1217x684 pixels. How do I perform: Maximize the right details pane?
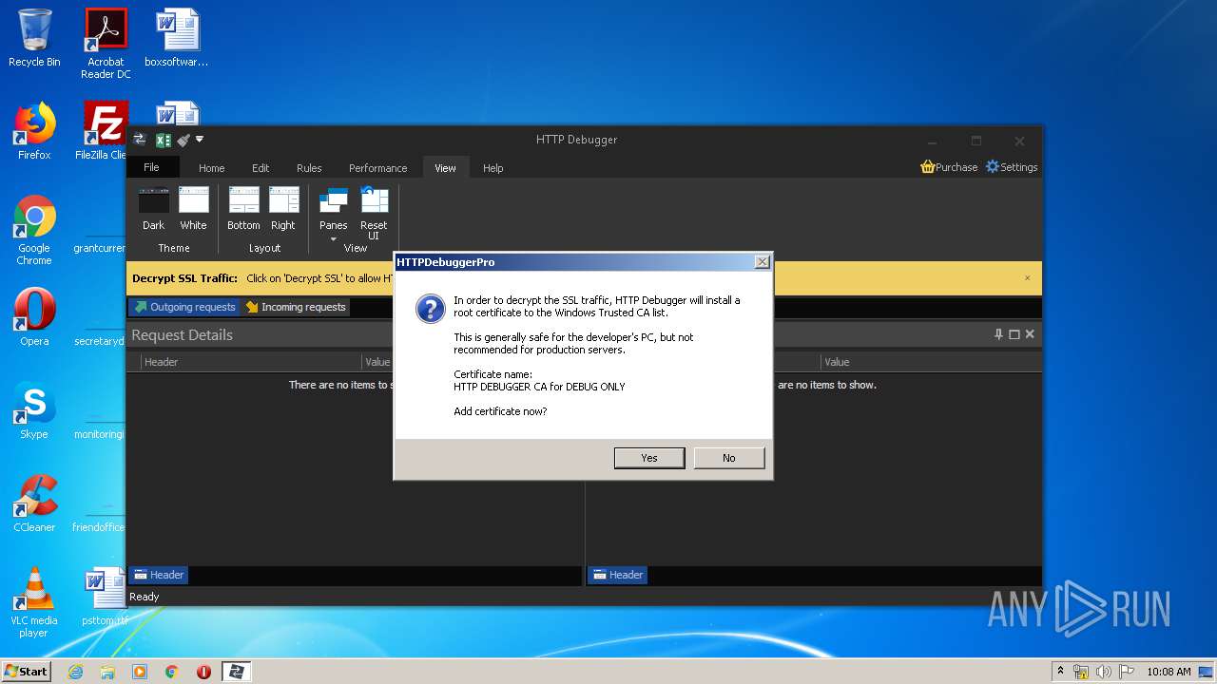tap(1014, 334)
